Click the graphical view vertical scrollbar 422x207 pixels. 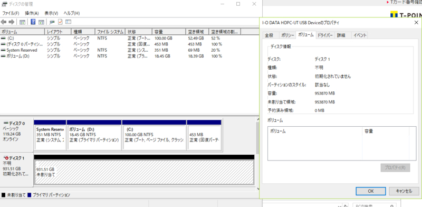click(x=258, y=154)
